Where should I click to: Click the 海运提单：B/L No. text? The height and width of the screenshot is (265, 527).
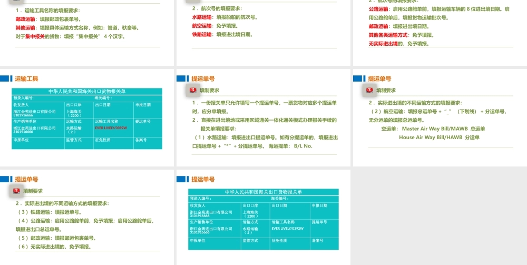pos(290,146)
